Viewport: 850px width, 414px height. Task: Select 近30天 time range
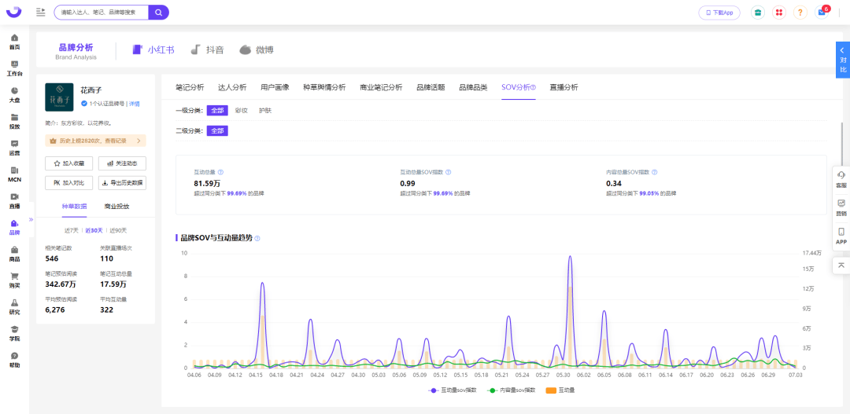point(94,230)
